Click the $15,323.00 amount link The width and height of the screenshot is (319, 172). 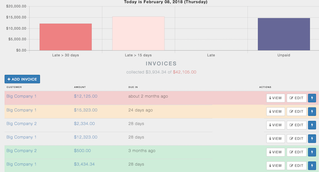pos(85,110)
